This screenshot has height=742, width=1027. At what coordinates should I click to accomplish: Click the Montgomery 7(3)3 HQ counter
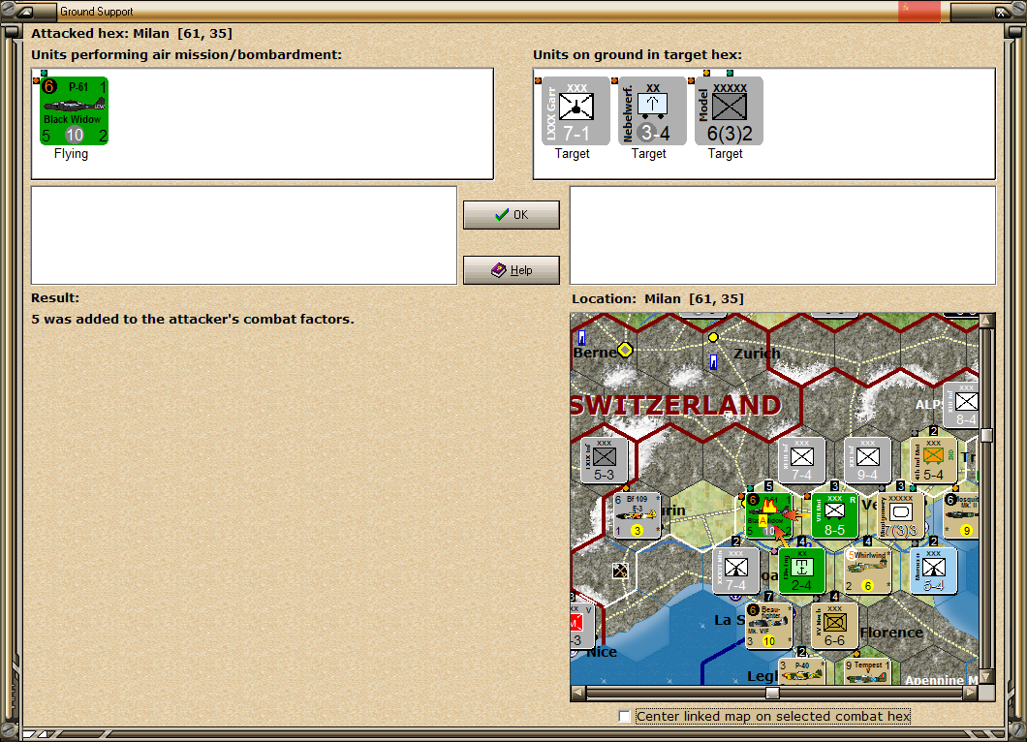coord(901,515)
